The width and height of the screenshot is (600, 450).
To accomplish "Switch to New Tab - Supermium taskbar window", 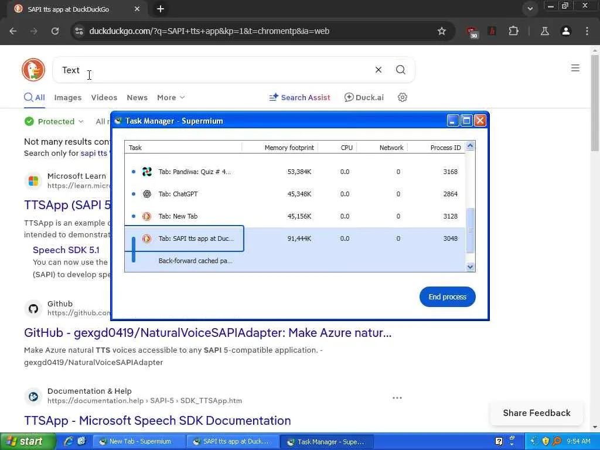I will pyautogui.click(x=139, y=442).
